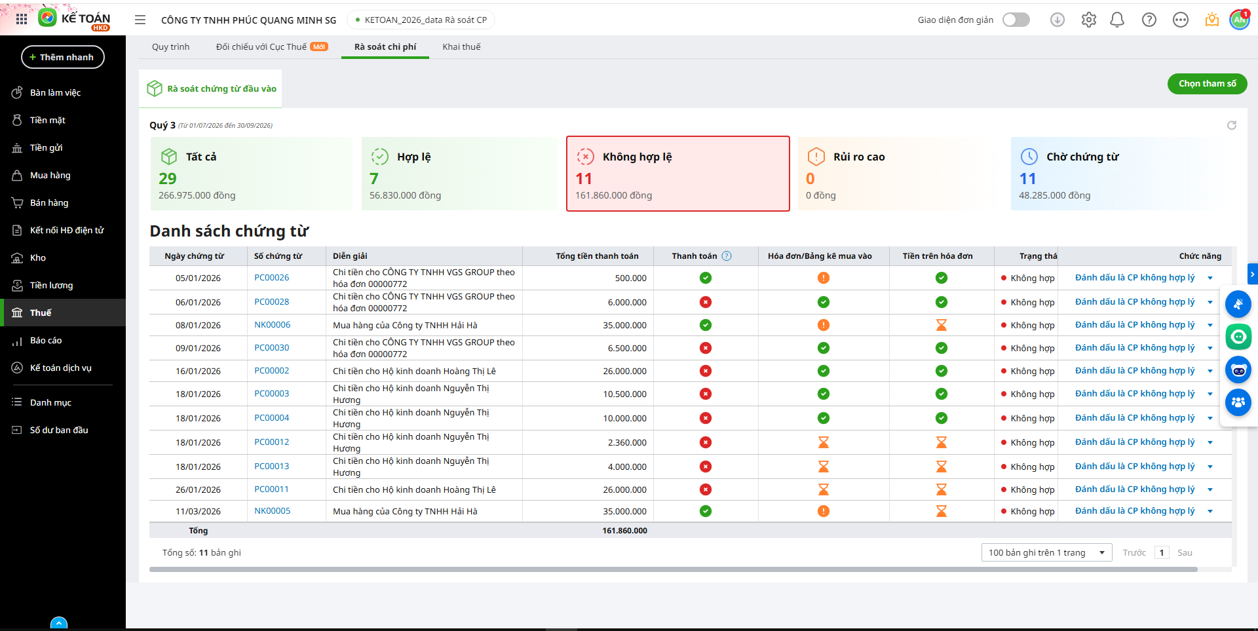The height and width of the screenshot is (631, 1258).
Task: Open the chat more-options bubble icon
Action: (1180, 20)
